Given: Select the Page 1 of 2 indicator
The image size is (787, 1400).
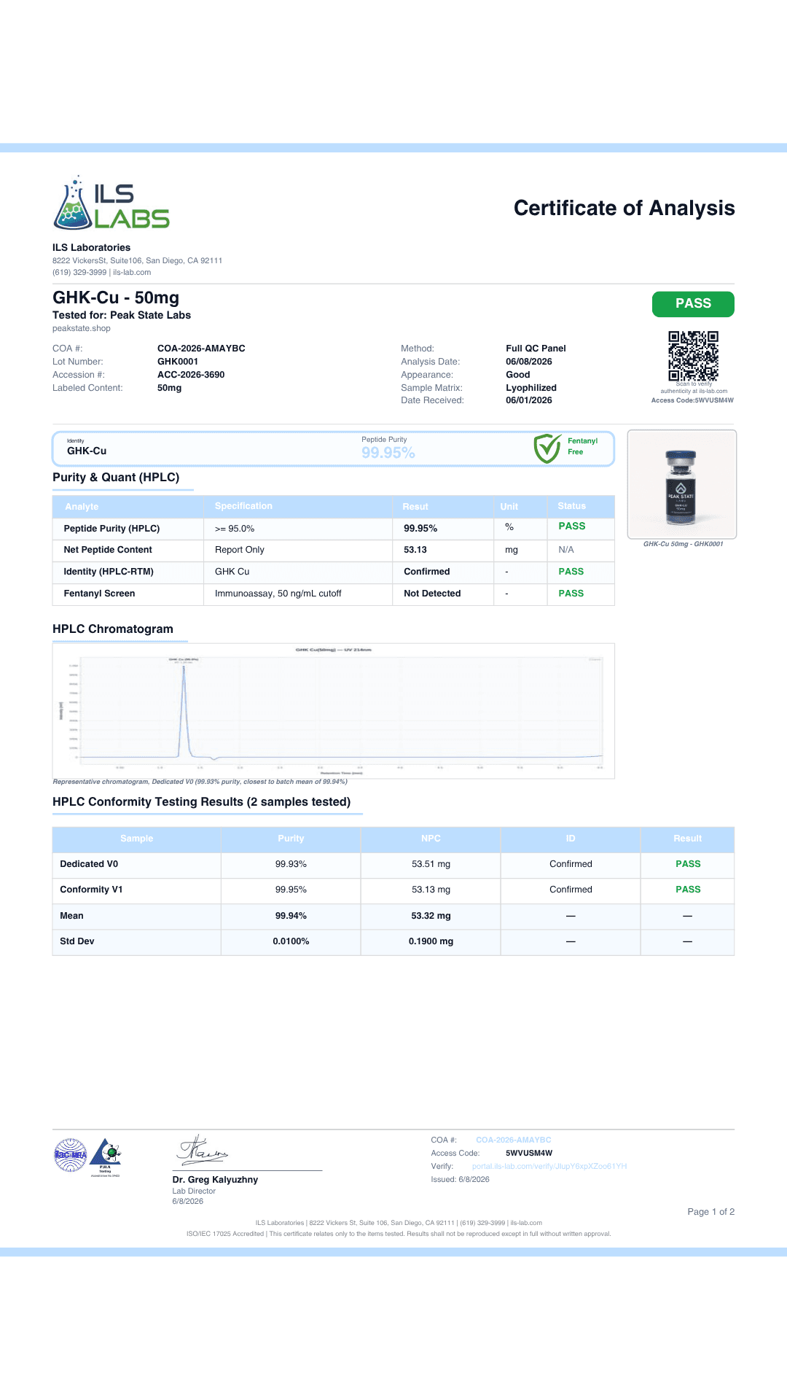Looking at the screenshot, I should click(711, 1212).
